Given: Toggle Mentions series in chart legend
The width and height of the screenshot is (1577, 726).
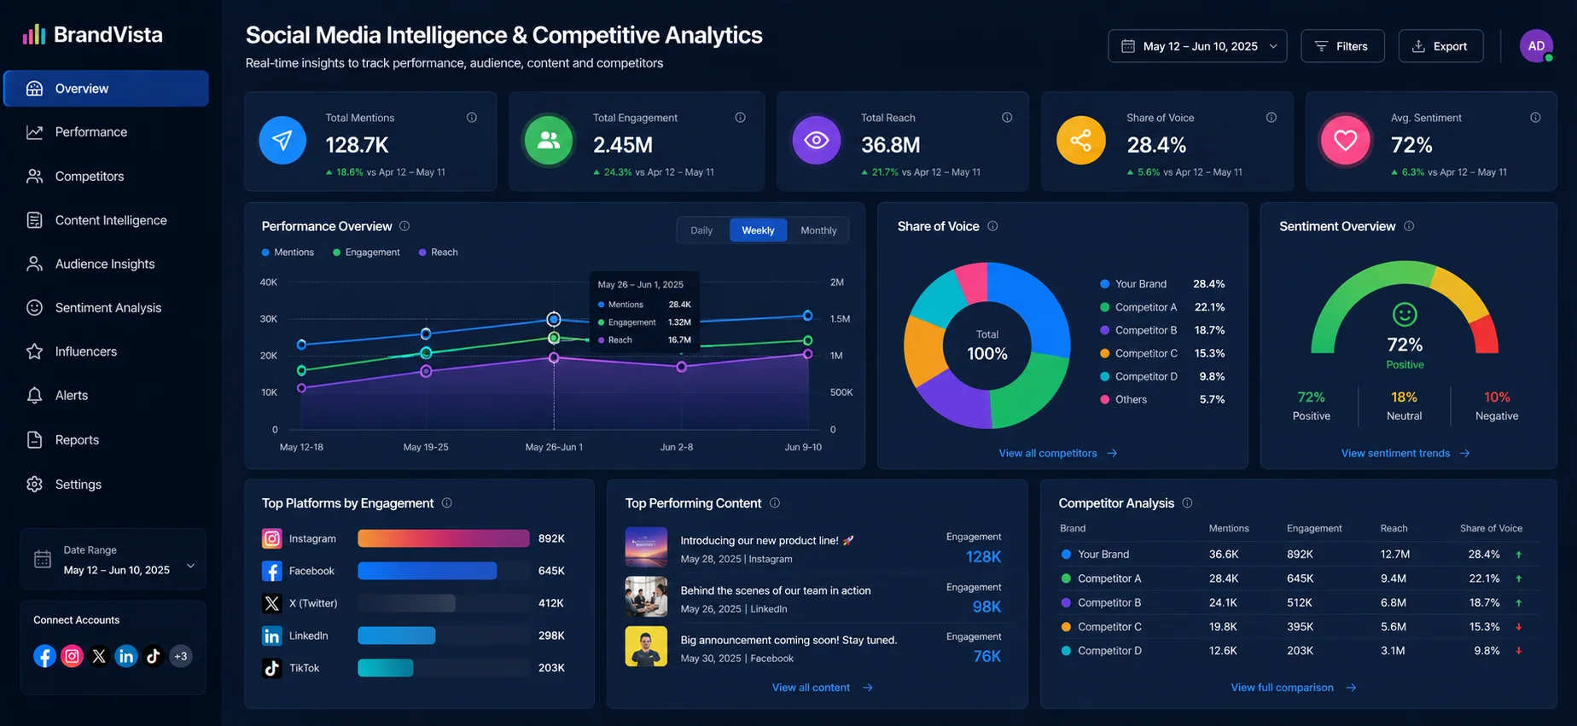Looking at the screenshot, I should tap(288, 253).
